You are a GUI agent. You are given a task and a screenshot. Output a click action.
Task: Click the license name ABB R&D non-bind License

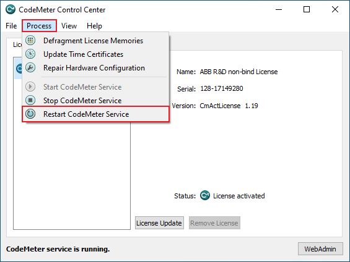[x=238, y=72]
